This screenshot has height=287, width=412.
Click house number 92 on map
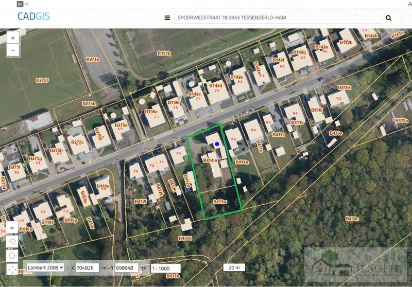[339, 98]
